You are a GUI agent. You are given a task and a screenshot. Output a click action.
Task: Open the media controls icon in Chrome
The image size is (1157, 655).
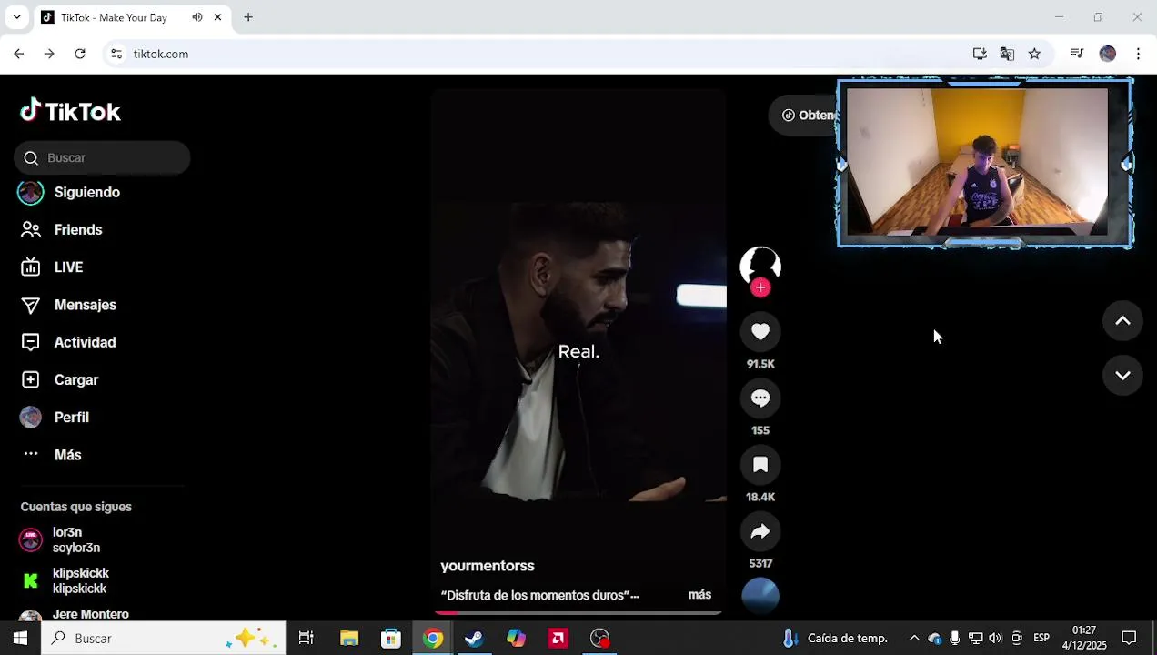tap(1077, 54)
